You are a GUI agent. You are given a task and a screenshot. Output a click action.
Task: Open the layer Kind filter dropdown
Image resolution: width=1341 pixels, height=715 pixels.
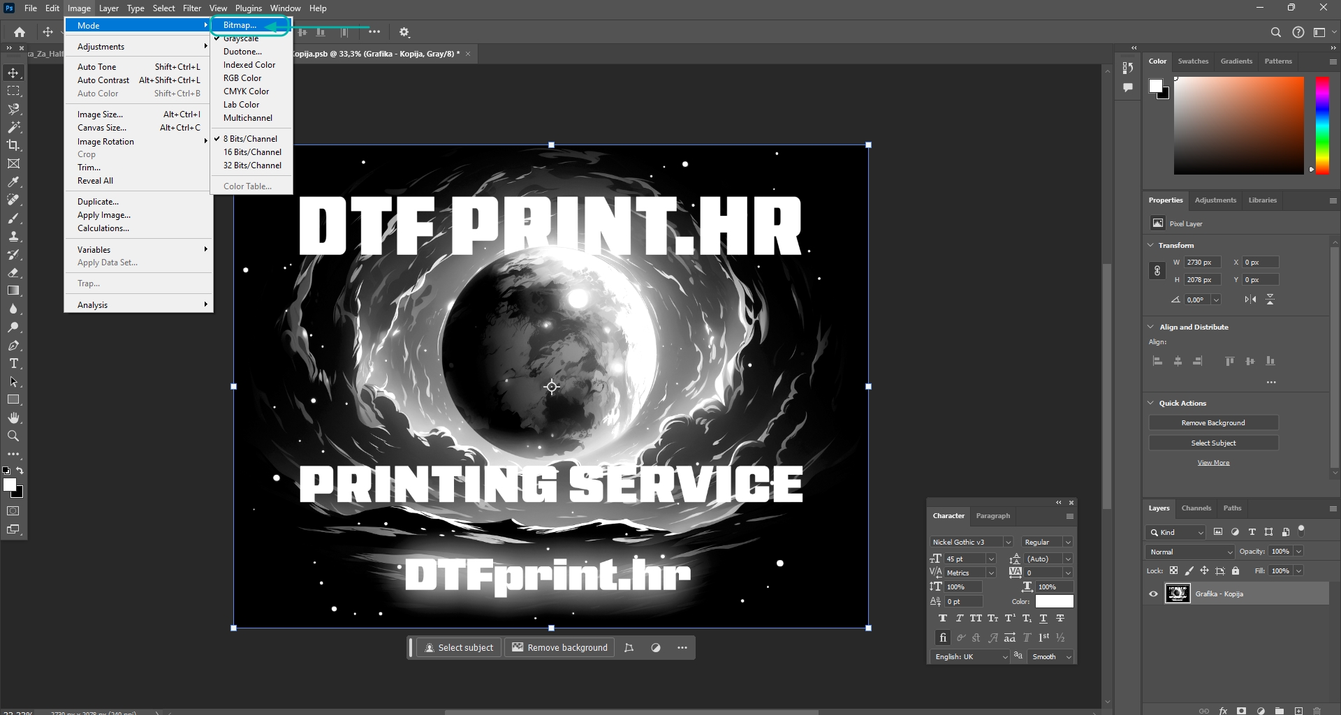(1176, 532)
